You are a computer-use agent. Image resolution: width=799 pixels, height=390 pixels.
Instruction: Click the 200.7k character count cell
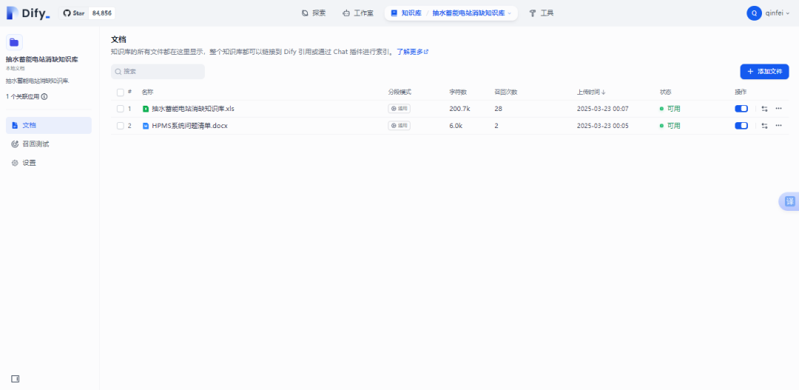click(459, 109)
